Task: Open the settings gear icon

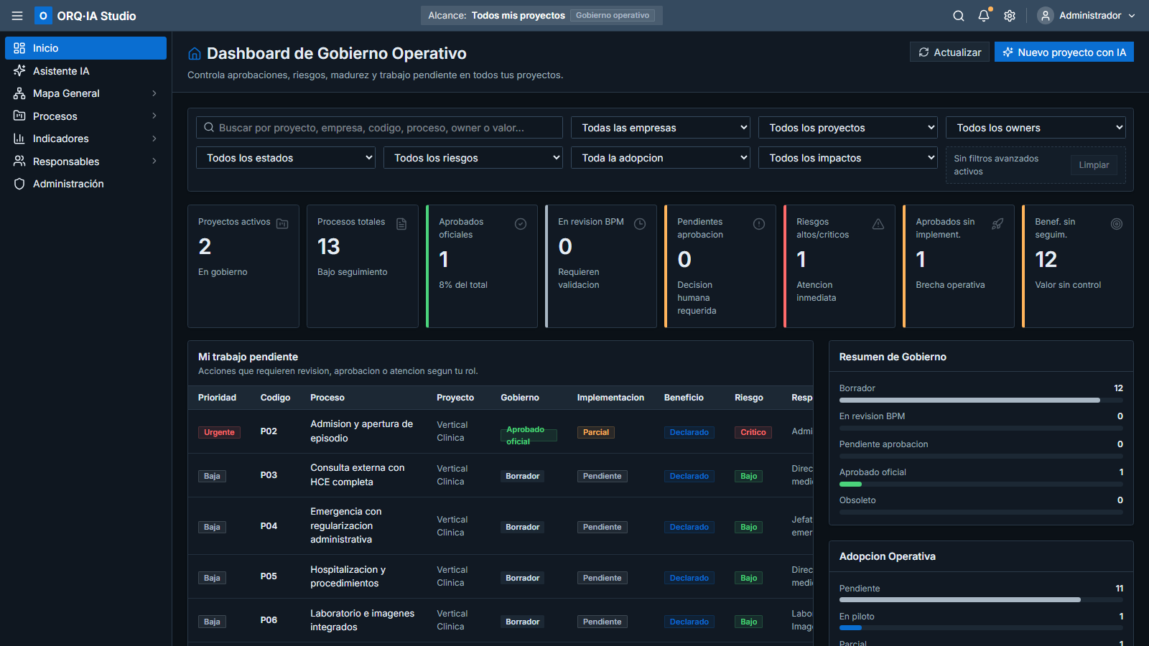Action: click(x=1010, y=16)
